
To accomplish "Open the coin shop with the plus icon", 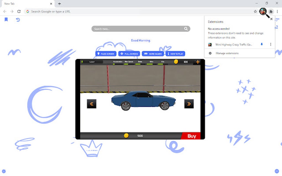I will (198, 62).
